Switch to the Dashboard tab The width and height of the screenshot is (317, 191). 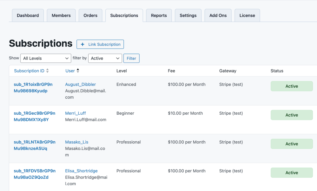point(28,15)
